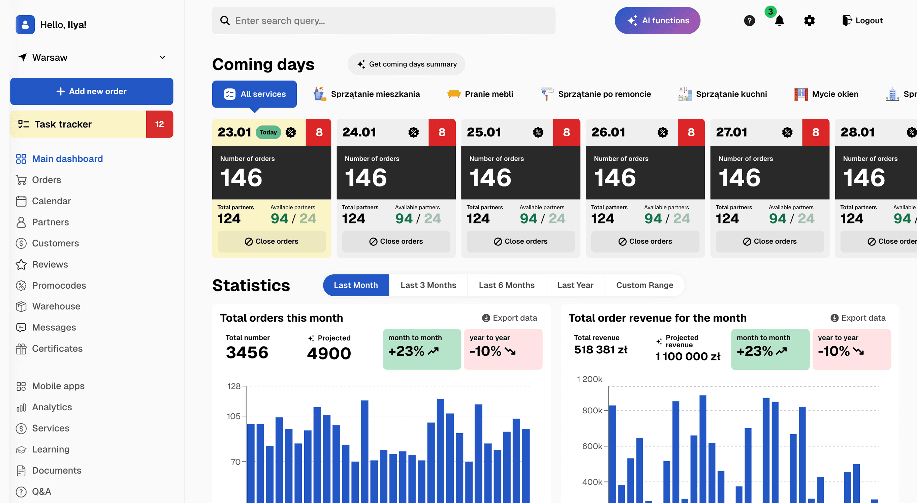Click Add new order button
Viewport: 917px width, 503px height.
(x=92, y=92)
